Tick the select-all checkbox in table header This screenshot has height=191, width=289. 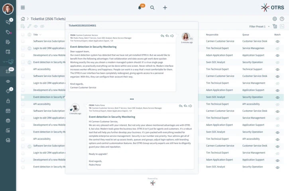tap(23, 35)
